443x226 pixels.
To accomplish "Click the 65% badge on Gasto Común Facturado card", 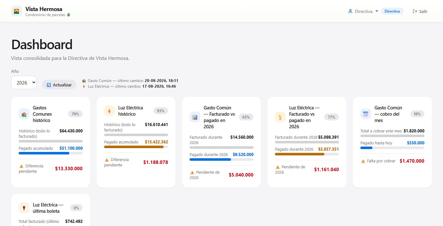I will point(246,117).
